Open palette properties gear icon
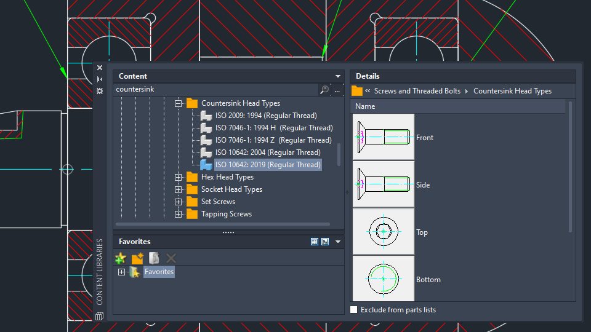 (x=100, y=90)
